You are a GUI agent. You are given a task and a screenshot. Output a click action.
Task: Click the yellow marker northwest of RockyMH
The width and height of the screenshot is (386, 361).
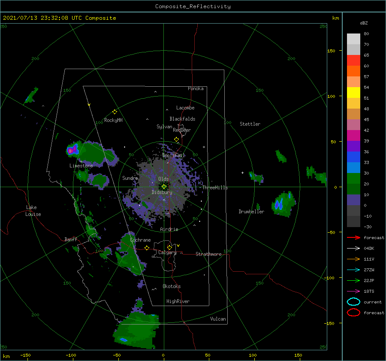[89, 105]
